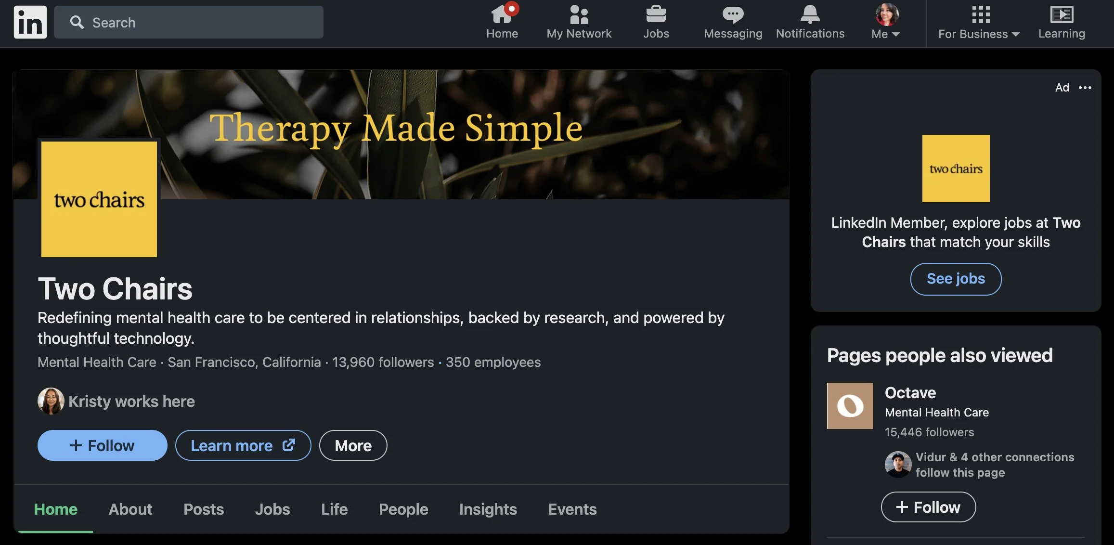1114x545 pixels.
Task: Open the Learning video icon
Action: [1062, 14]
